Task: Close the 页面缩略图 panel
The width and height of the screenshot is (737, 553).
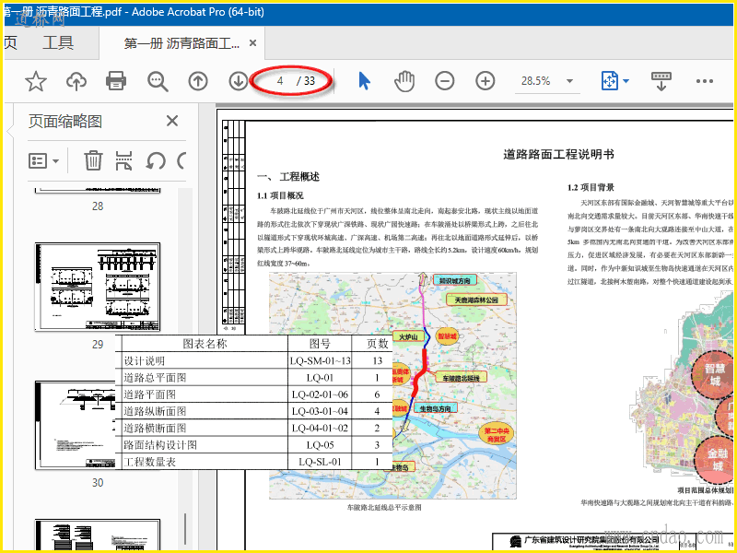Action: point(172,121)
